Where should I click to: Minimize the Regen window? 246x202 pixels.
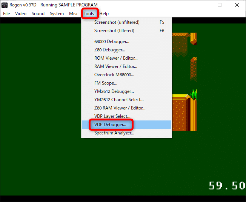coord(203,5)
